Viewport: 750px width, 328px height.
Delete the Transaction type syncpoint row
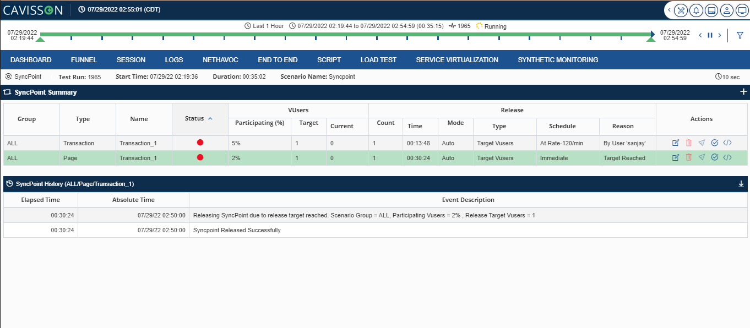pos(689,143)
